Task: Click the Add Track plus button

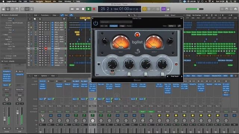Action: 30,19
